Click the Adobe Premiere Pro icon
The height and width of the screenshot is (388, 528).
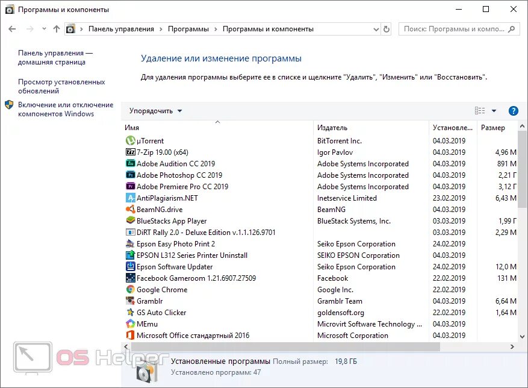click(130, 186)
